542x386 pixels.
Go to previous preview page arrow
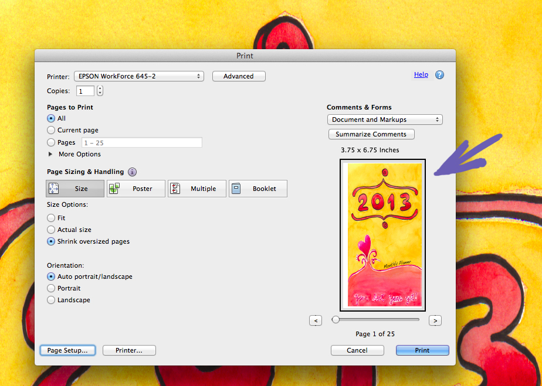[316, 320]
